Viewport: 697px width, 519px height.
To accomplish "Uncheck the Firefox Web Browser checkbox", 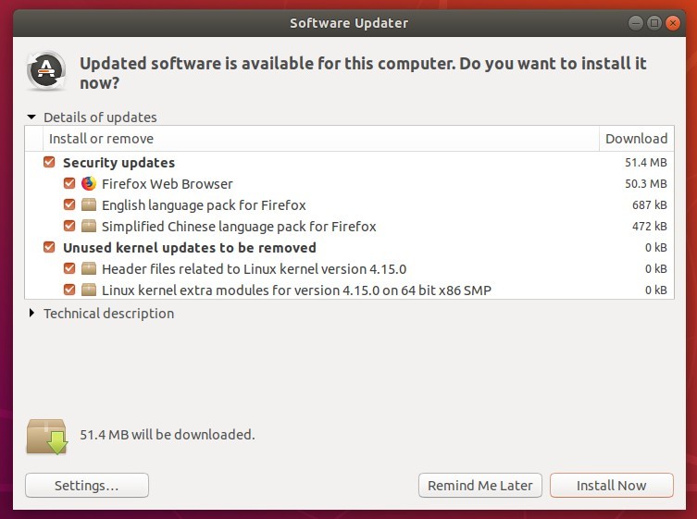I will click(x=69, y=183).
